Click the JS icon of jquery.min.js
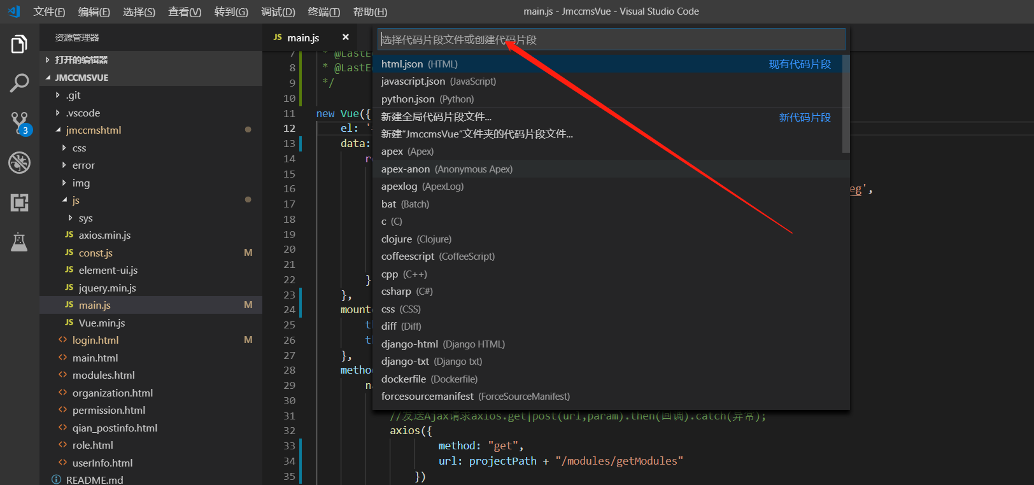The height and width of the screenshot is (485, 1034). click(x=69, y=288)
